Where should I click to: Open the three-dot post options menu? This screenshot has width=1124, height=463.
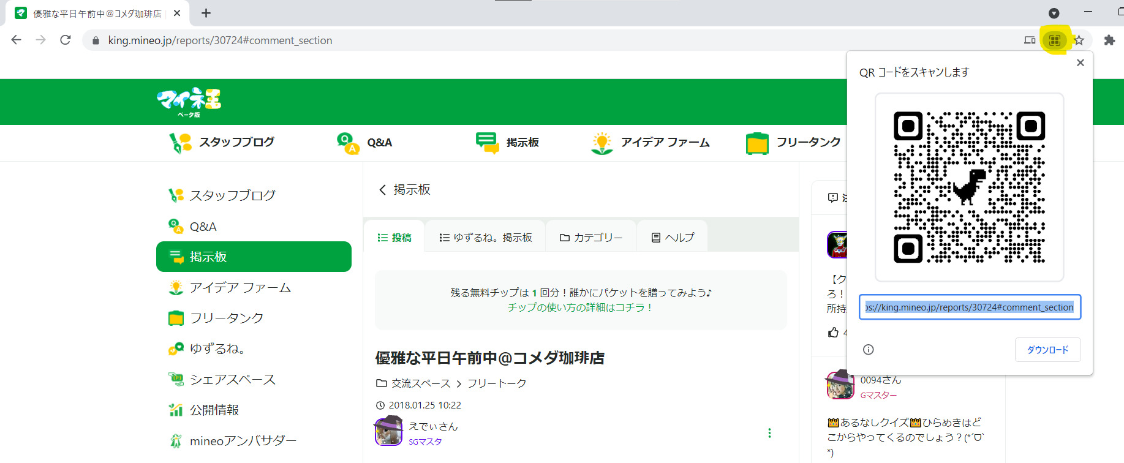pos(769,433)
